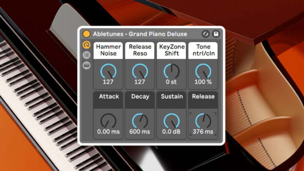Click the 376 ms Release value

coord(203,132)
